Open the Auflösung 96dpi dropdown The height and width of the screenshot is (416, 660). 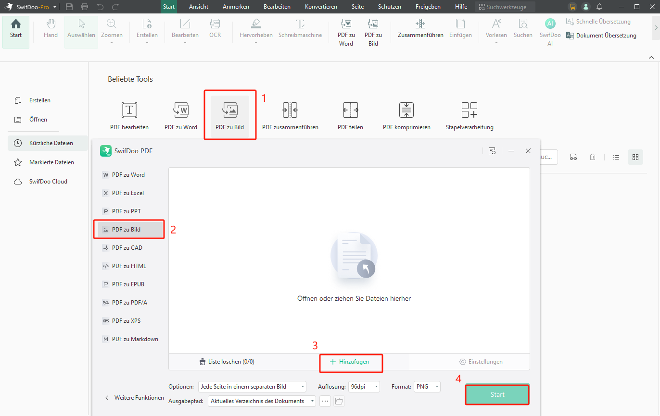point(364,387)
